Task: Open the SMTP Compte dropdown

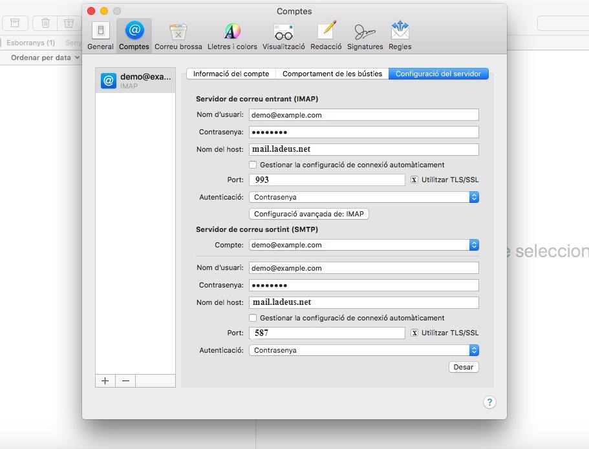Action: (363, 245)
